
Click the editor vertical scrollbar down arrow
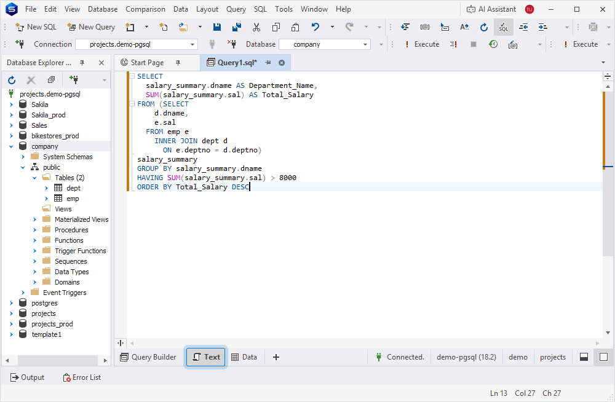[608, 333]
